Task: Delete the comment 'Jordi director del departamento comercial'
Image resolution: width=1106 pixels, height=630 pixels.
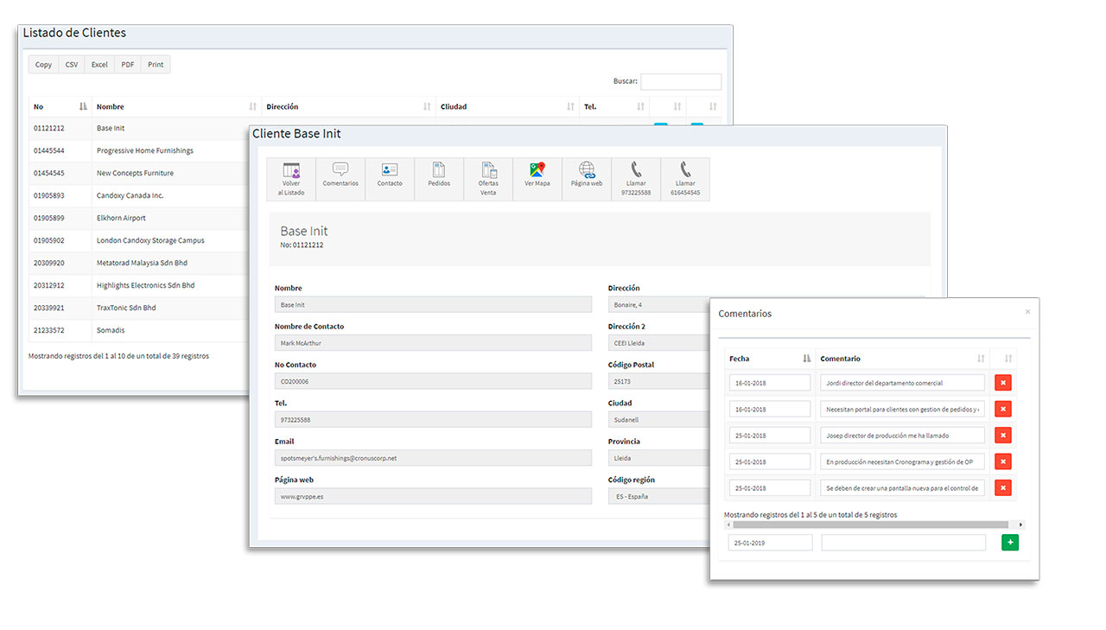Action: coord(1003,383)
